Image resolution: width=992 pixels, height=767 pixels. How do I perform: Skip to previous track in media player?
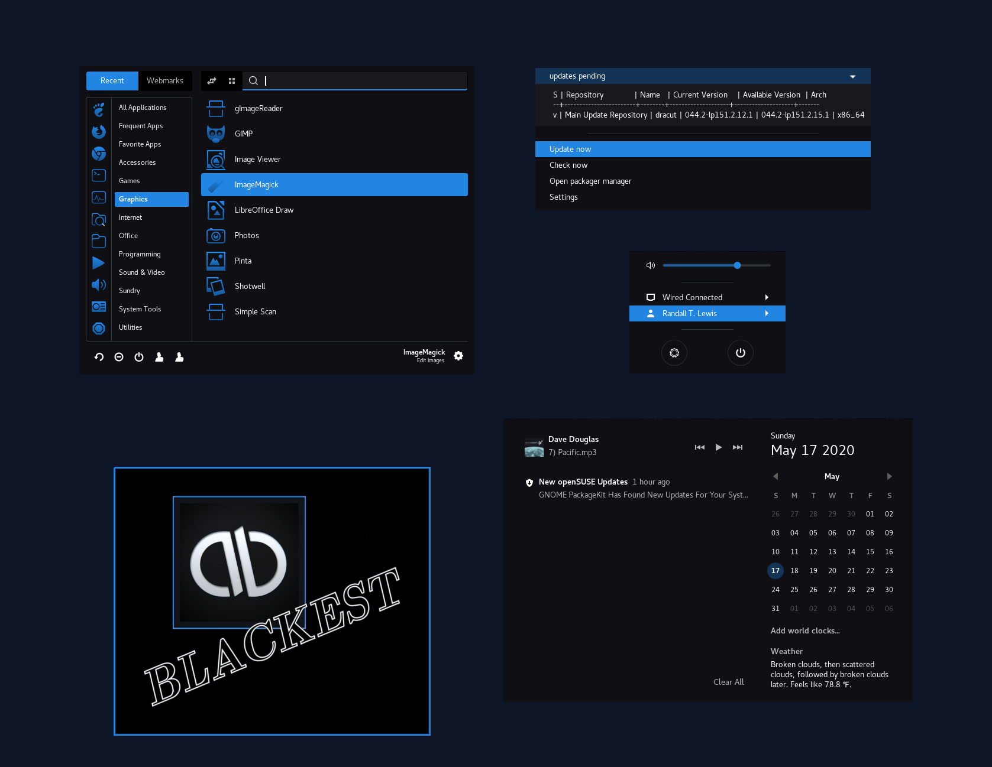click(700, 447)
